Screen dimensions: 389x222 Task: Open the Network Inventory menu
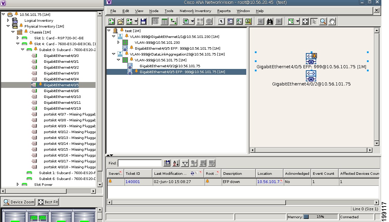click(195, 11)
